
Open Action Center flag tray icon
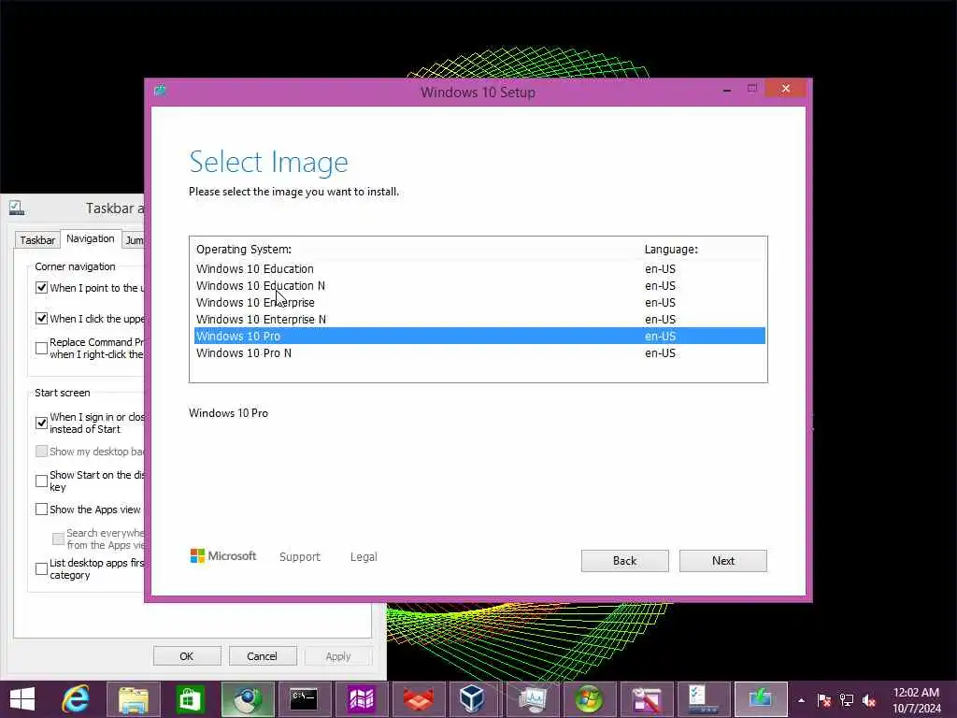tap(824, 700)
